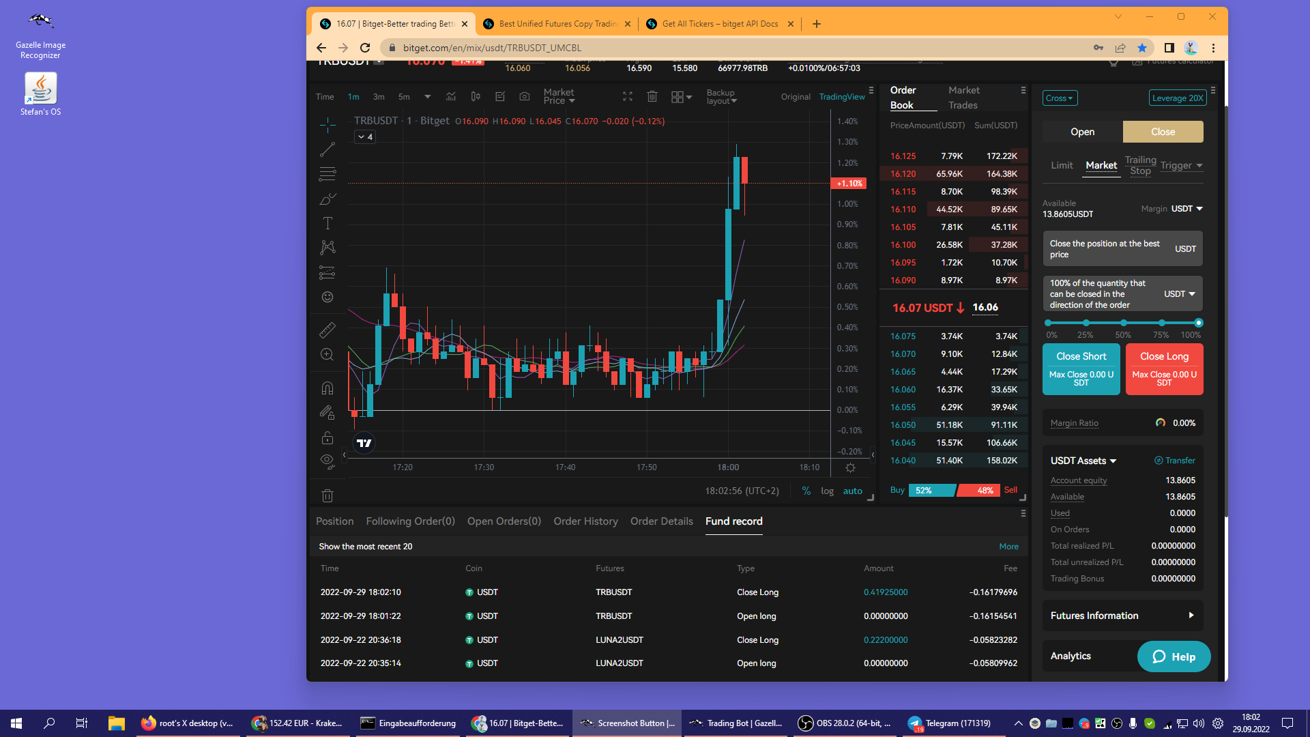Open Telegram from the taskbar
The image size is (1310, 737).
coord(950,723)
